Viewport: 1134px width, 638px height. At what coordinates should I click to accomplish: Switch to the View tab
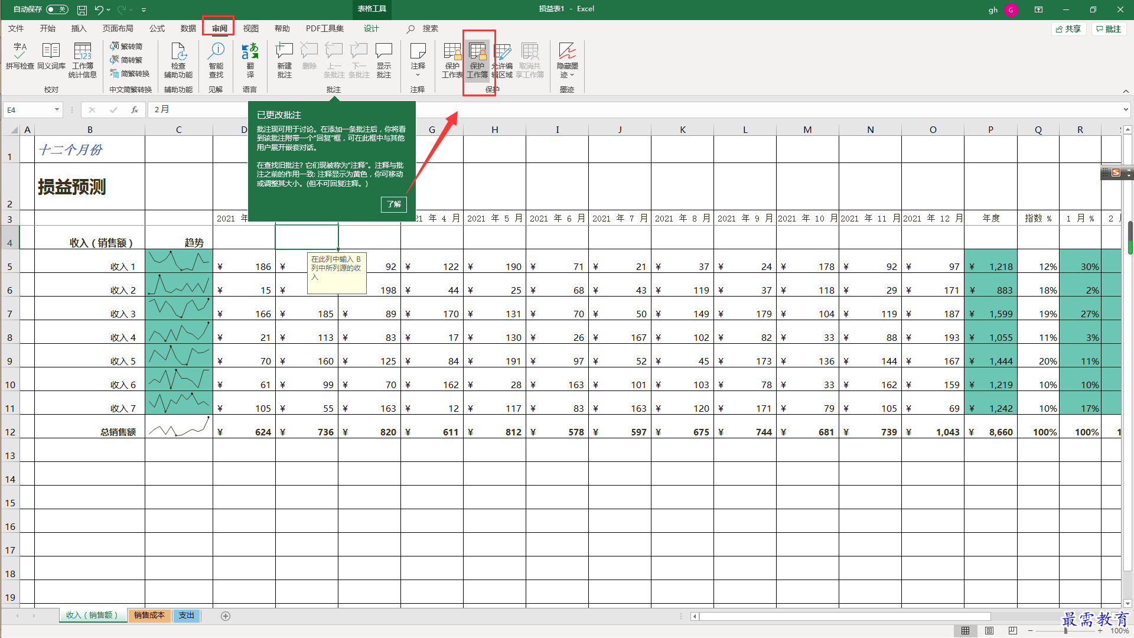pos(251,28)
